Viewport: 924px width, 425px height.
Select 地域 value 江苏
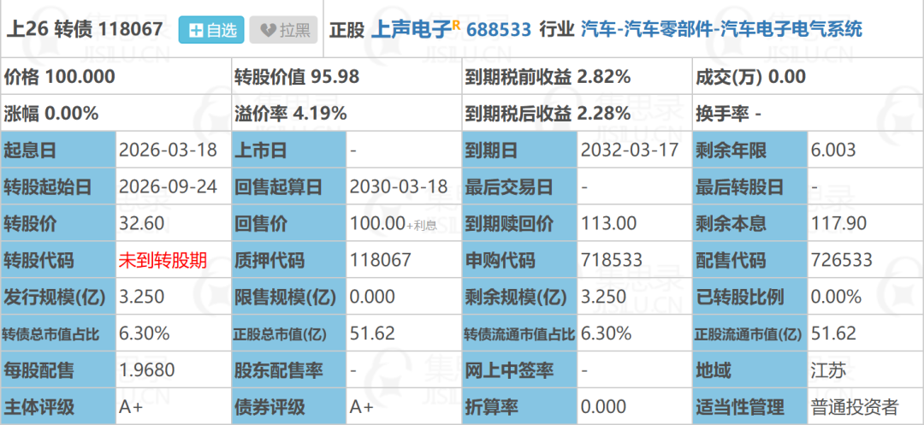[828, 370]
